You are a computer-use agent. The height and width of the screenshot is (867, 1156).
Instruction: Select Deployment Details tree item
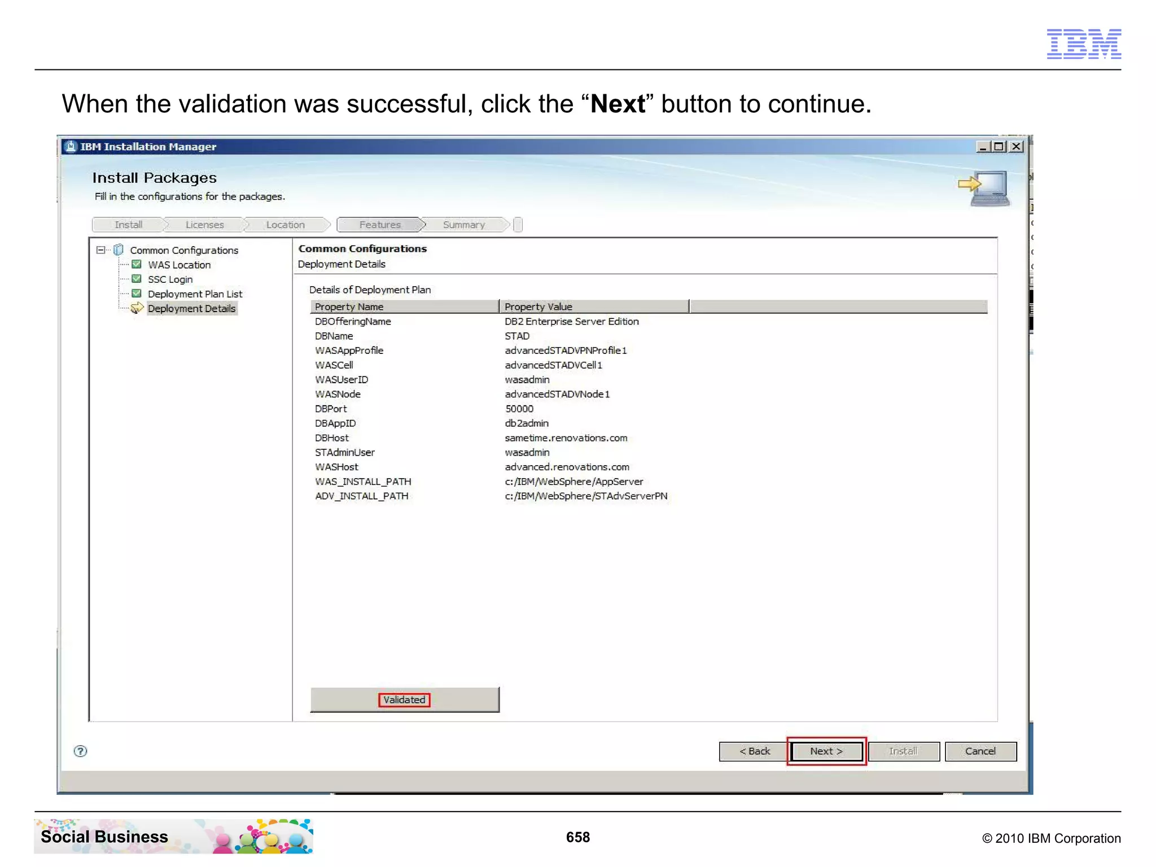coord(191,309)
